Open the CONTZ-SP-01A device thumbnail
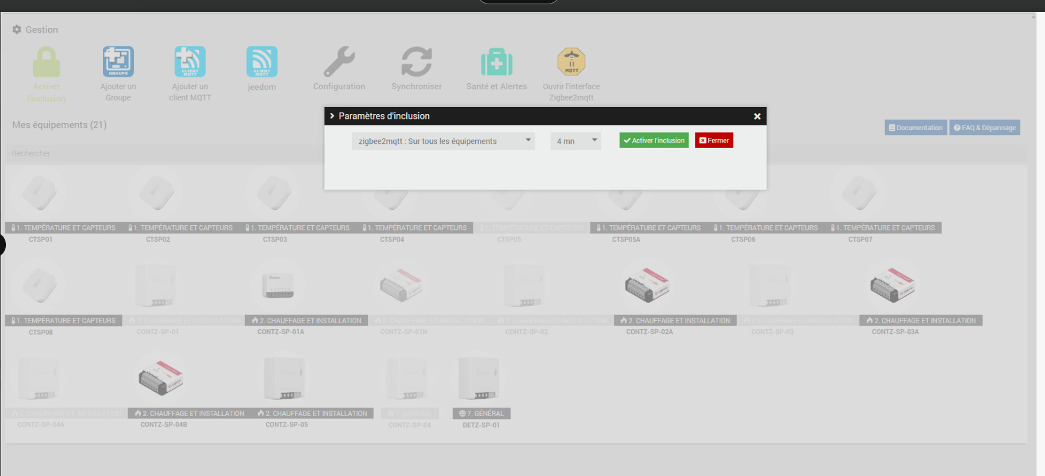The image size is (1045, 476). pos(278,285)
